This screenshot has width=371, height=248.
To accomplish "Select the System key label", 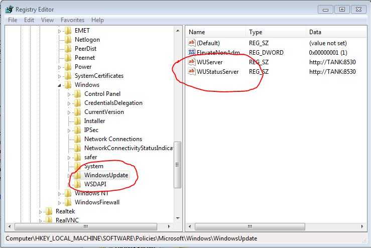I will pos(94,166).
